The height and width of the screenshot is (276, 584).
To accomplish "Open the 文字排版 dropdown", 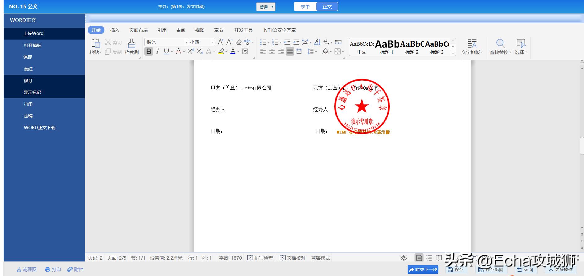I will (x=472, y=47).
